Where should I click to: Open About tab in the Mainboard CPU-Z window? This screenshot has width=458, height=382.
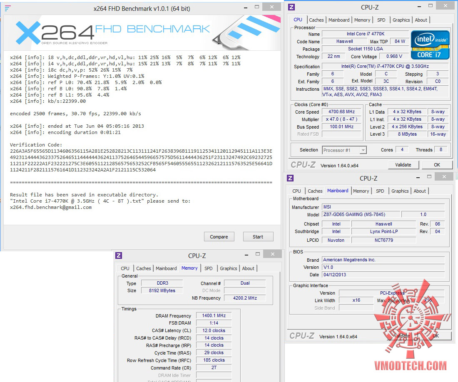coord(420,191)
